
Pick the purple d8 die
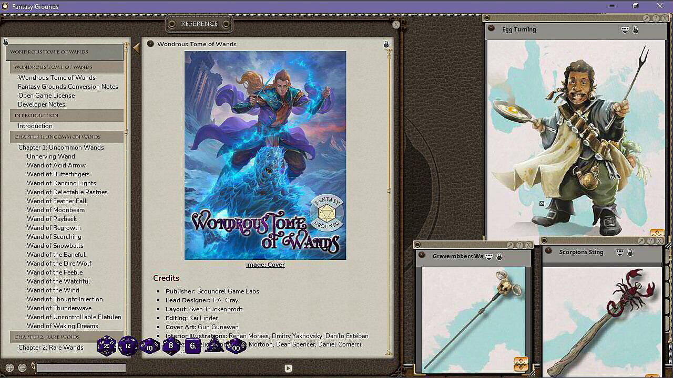(171, 346)
